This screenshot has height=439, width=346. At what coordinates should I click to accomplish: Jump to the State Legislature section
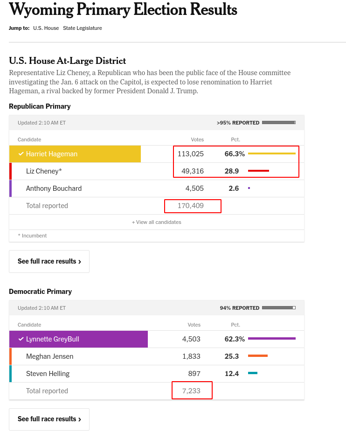(x=83, y=28)
